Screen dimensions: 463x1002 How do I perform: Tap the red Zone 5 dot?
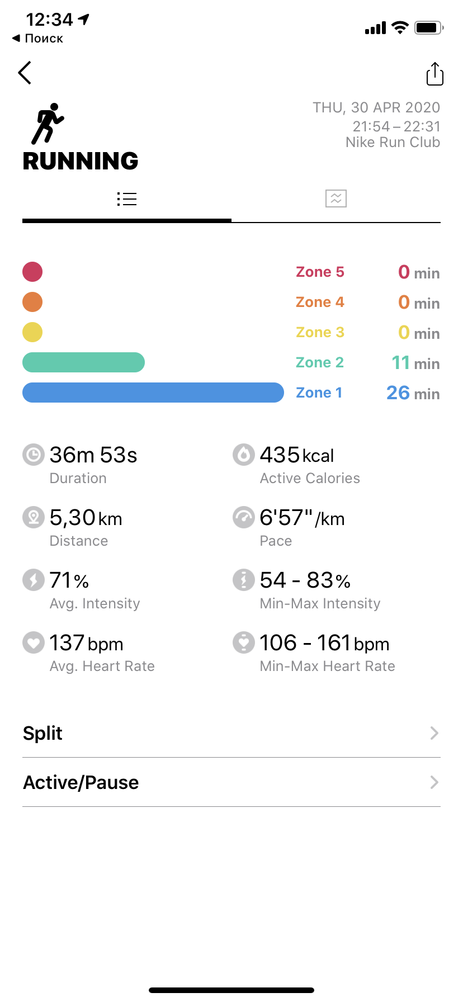(x=32, y=272)
